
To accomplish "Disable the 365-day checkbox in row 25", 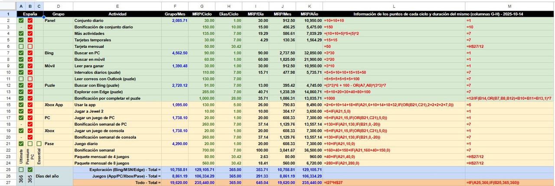I will click(x=30, y=170).
